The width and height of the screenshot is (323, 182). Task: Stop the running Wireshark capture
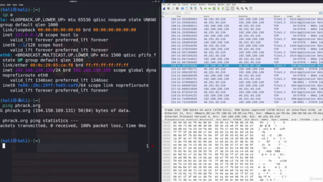pyautogui.click(x=169, y=9)
